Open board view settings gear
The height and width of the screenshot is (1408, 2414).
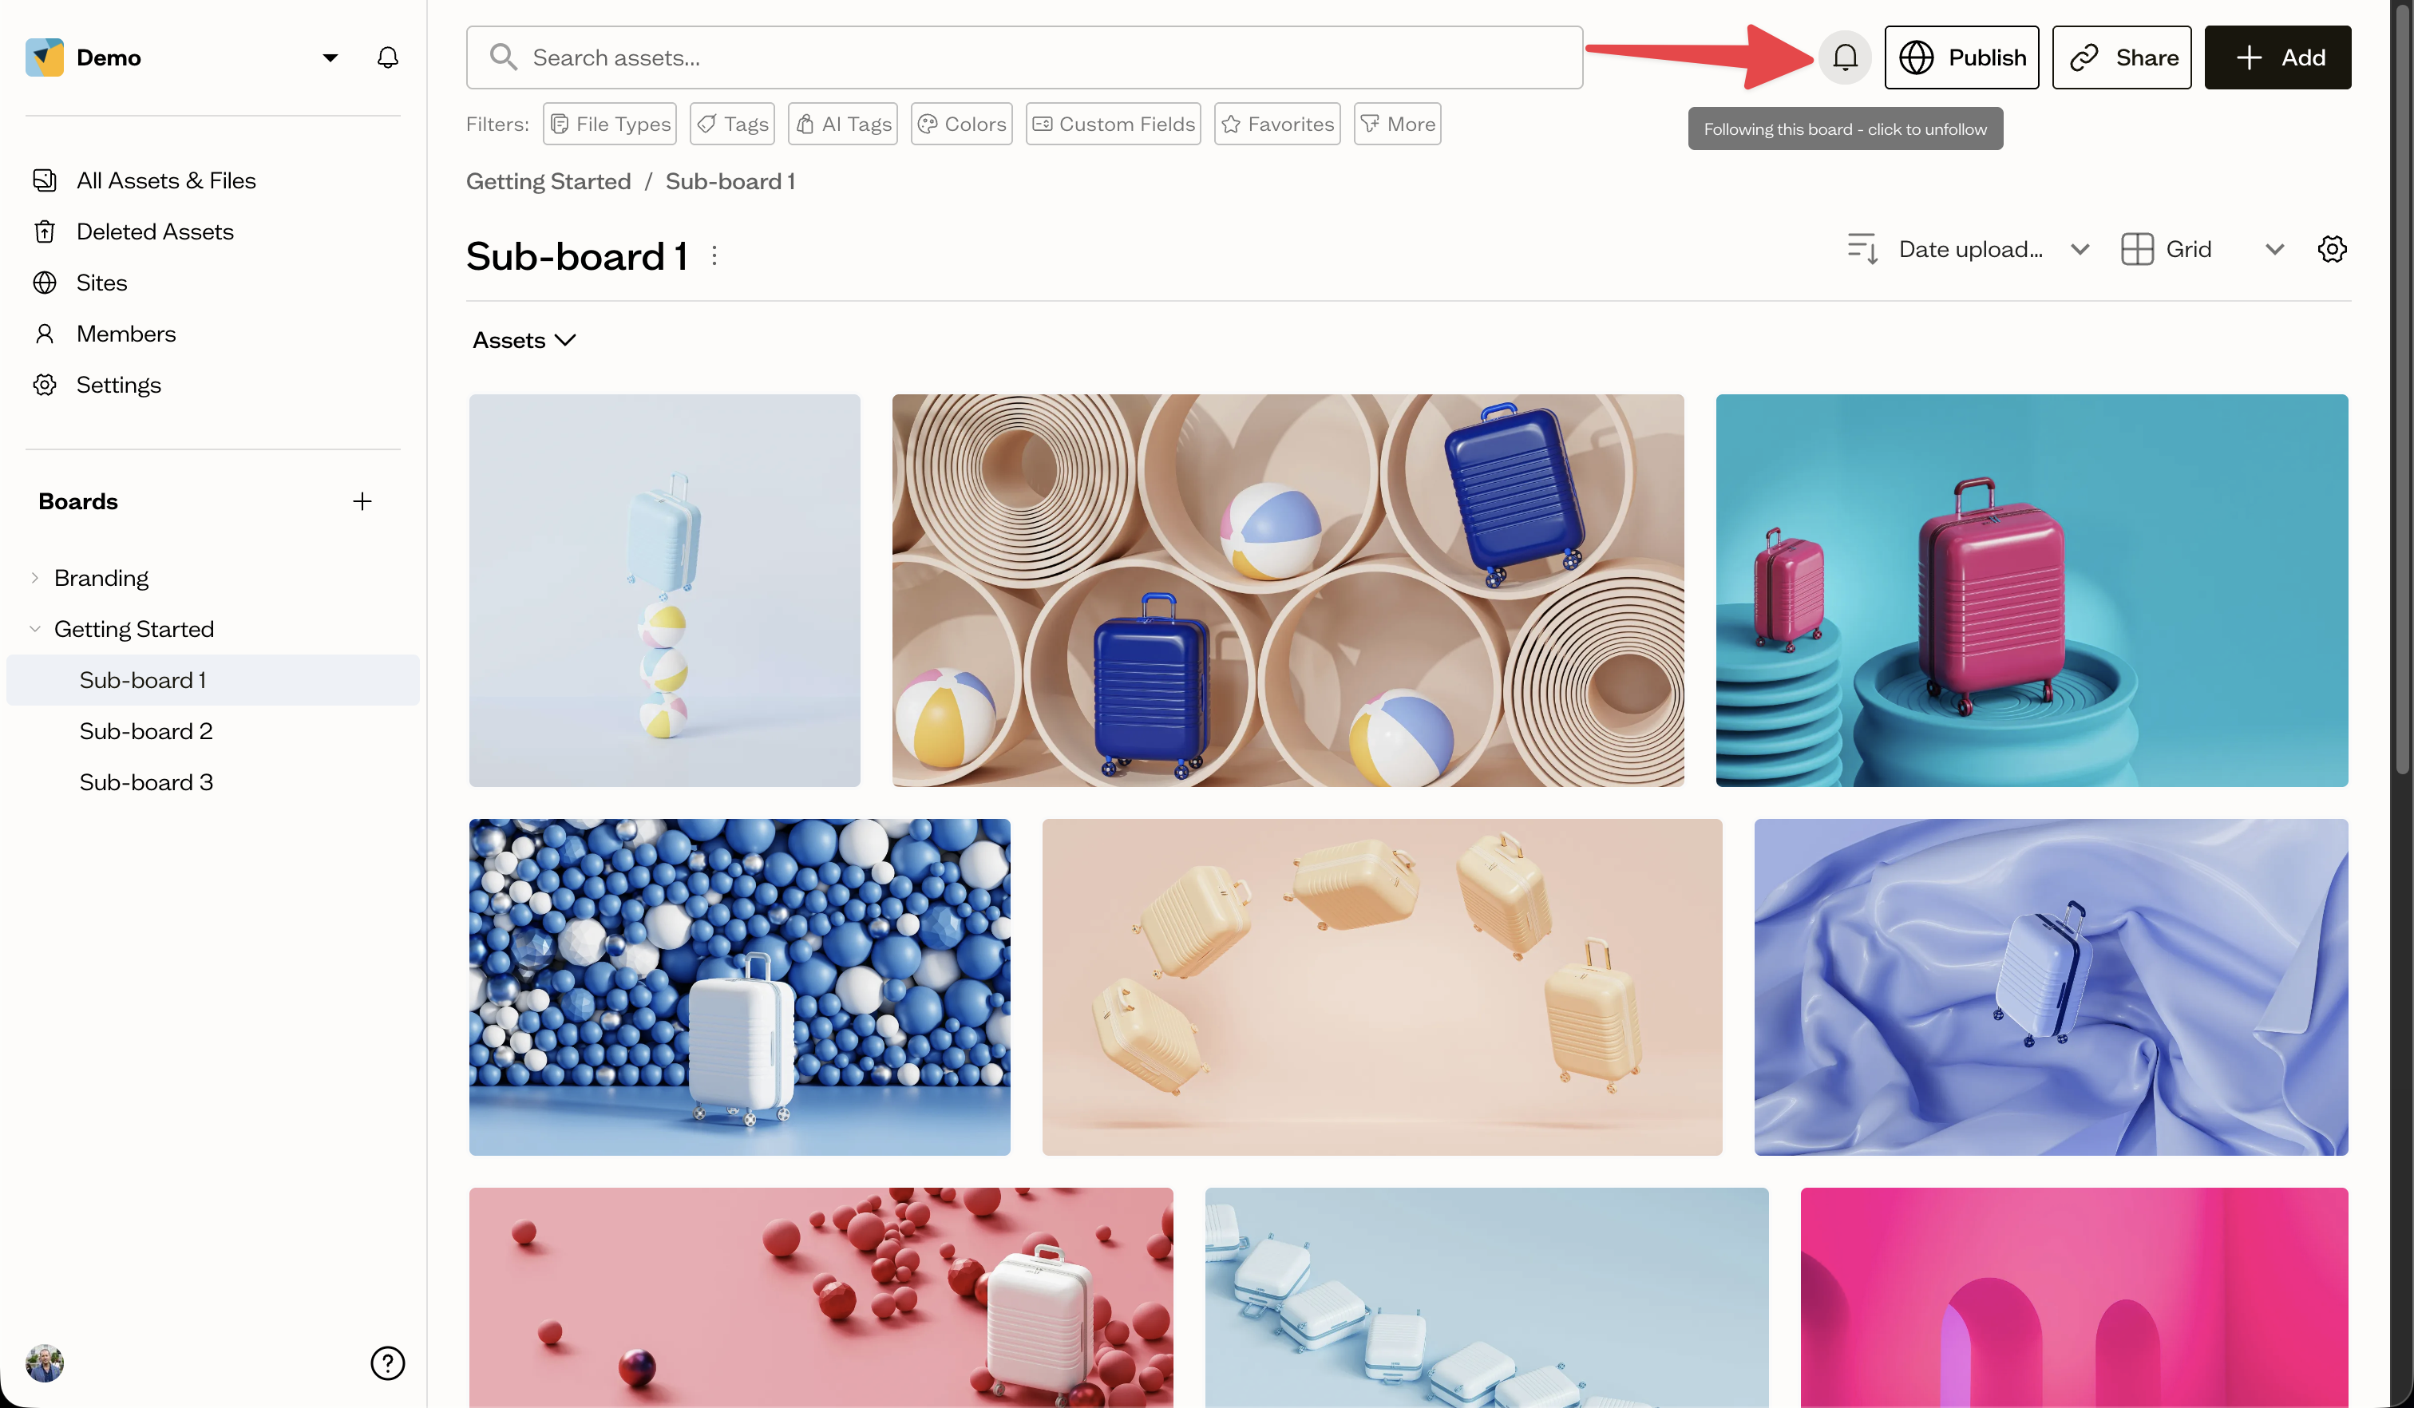pyautogui.click(x=2332, y=249)
